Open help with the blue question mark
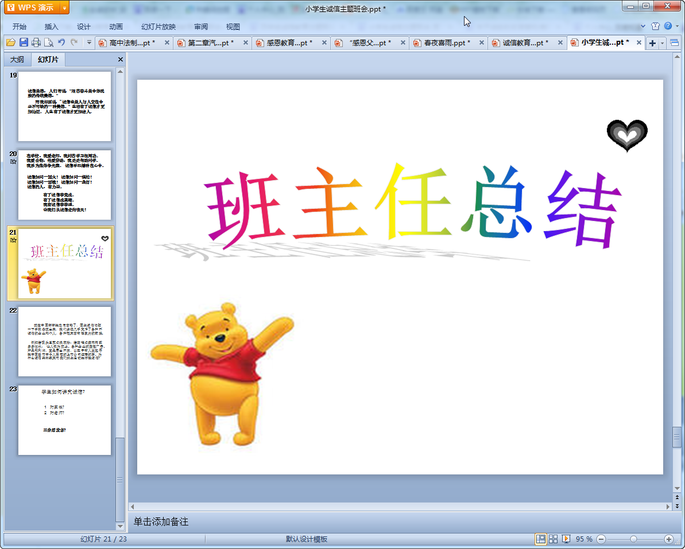This screenshot has width=685, height=549. (668, 26)
